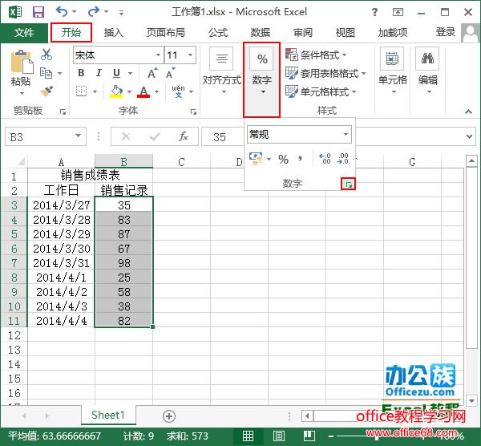This screenshot has width=481, height=446.
Task: Switch to Page Layout view icon
Action: [x=279, y=436]
